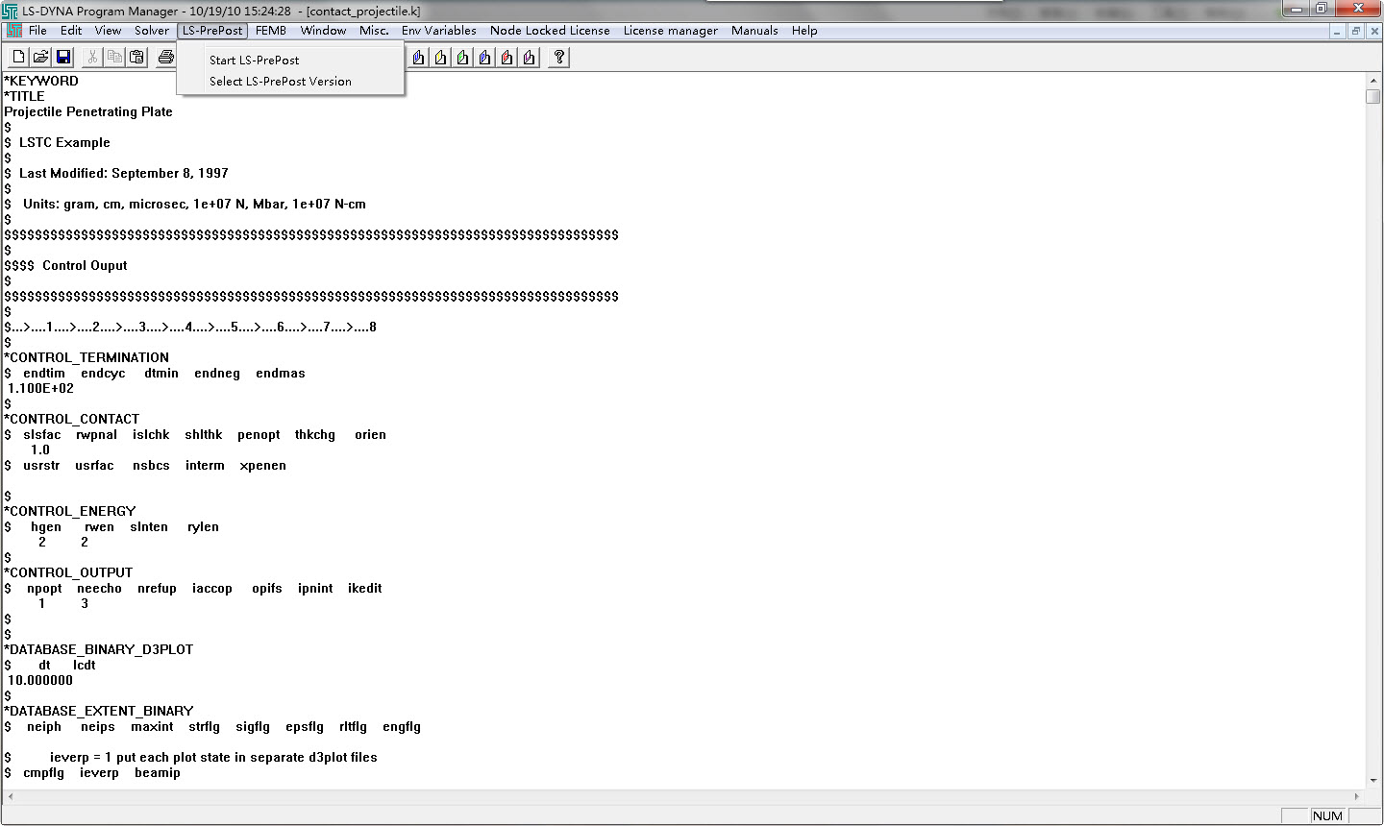Click the 'npopt neecho nrefup' header line
1384x826 pixels.
coord(193,588)
